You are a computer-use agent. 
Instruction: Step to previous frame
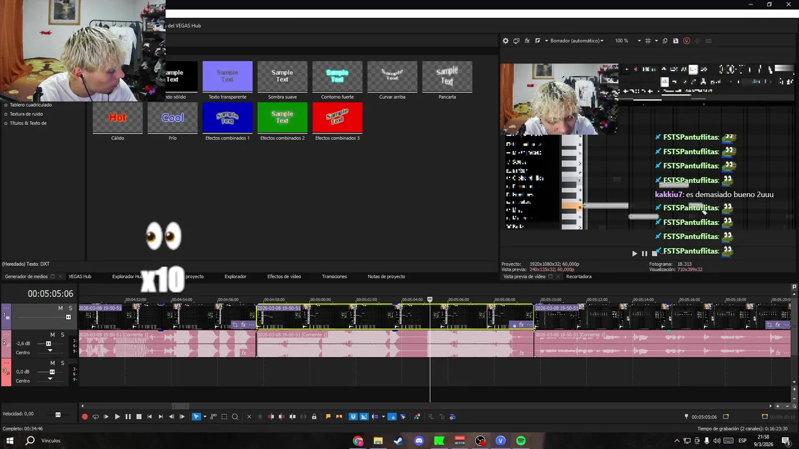(x=172, y=417)
